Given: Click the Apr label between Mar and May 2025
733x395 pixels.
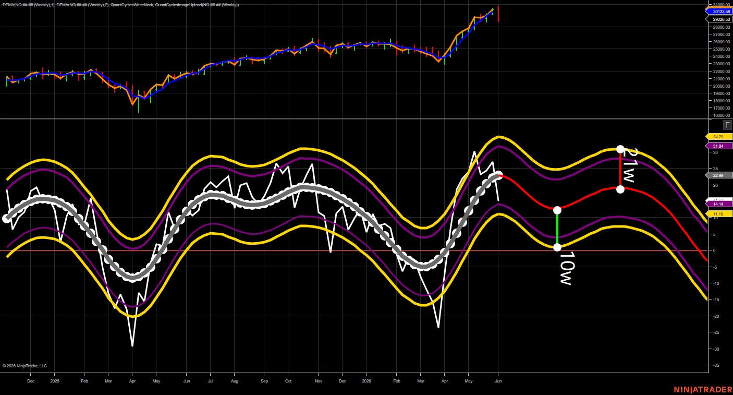Looking at the screenshot, I should (132, 381).
